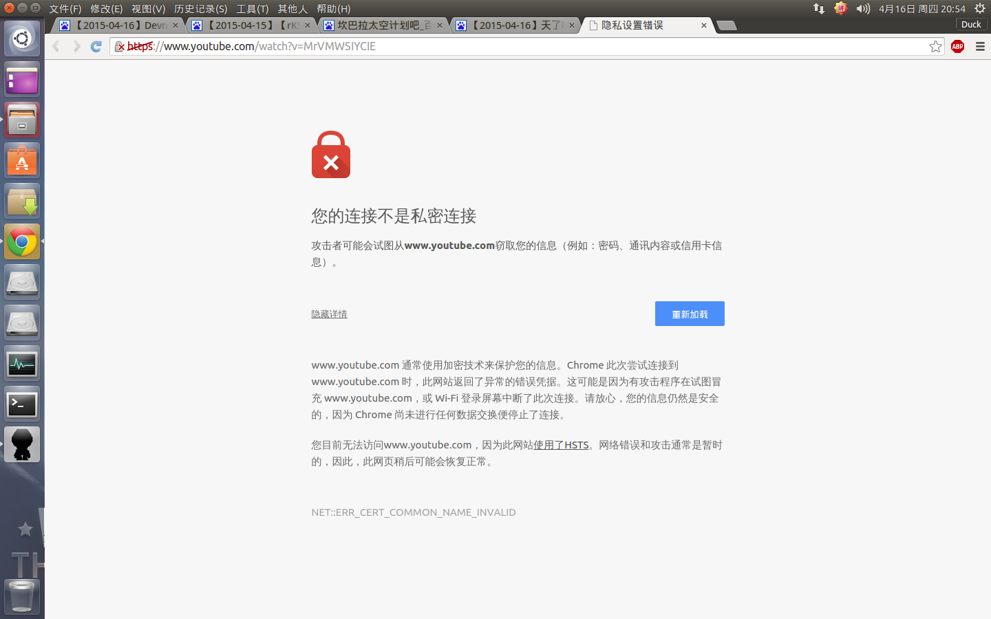Screen dimensions: 991x619
Task: Close the 坎巴拉太空计划吧 tab
Action: pyautogui.click(x=440, y=25)
